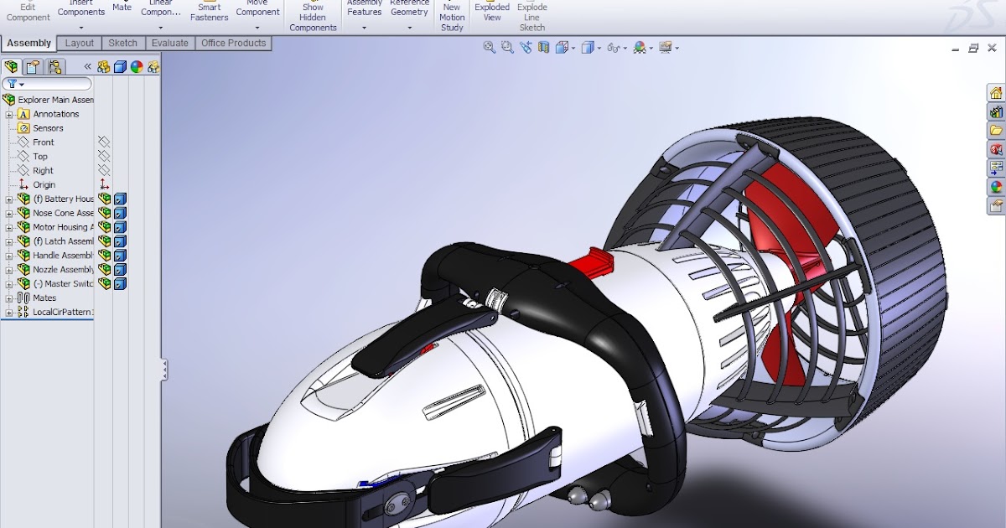The width and height of the screenshot is (1006, 528).
Task: Toggle hide/show for Master Switch component
Action: click(104, 283)
